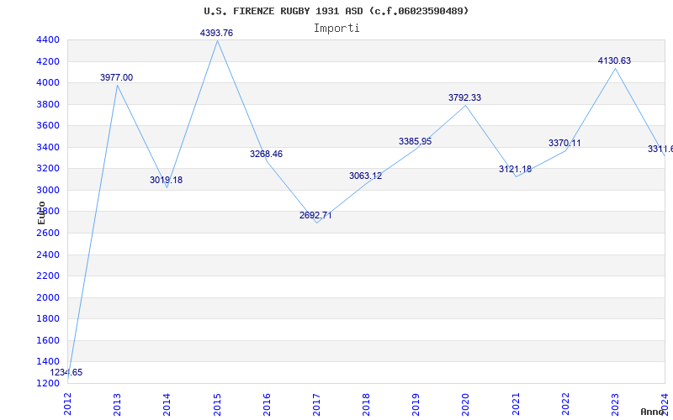
Task: Click the 1800 y-axis tick label
Action: click(48, 319)
